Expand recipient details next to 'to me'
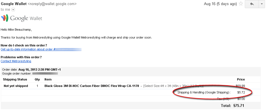 pyautogui.click(x=13, y=10)
